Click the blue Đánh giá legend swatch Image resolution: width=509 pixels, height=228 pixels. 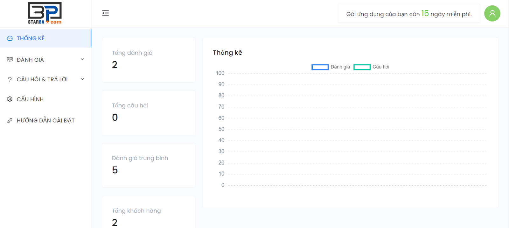pyautogui.click(x=320, y=67)
